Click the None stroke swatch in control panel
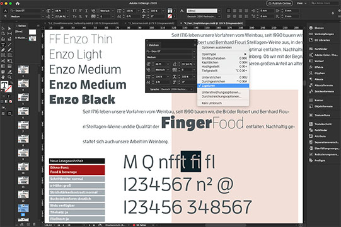 coord(170,16)
